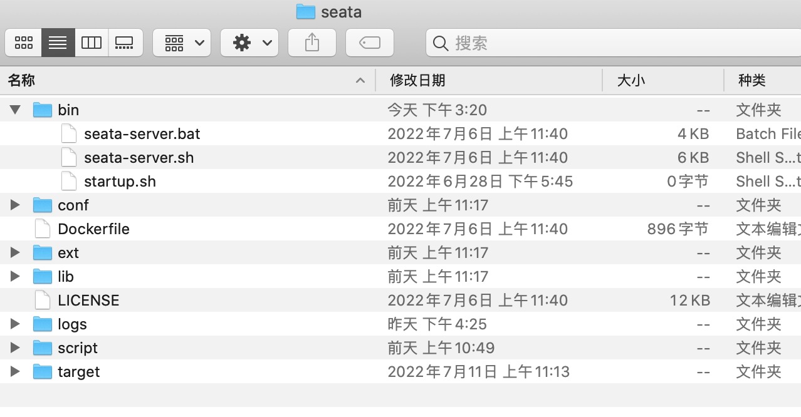Select the Dockerfile file icon
Viewport: 801px width, 417px height.
[42, 229]
